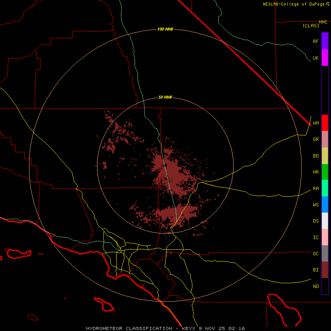
Task: Click the HHC product code label
Action: pos(323,22)
